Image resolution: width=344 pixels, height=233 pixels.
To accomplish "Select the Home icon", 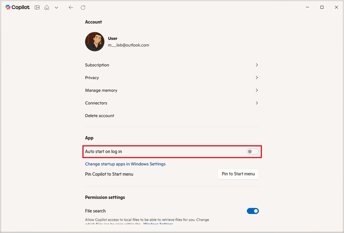I will click(x=47, y=7).
